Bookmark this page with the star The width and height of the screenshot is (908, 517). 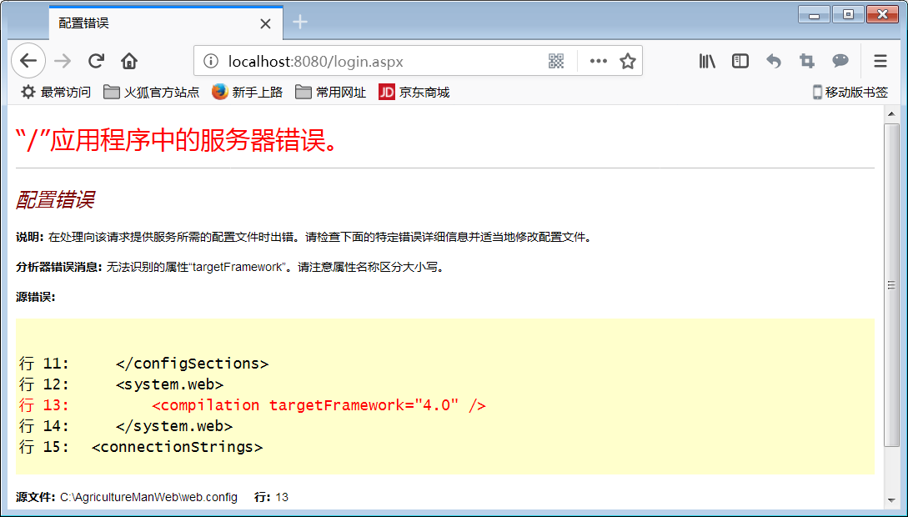click(x=628, y=61)
